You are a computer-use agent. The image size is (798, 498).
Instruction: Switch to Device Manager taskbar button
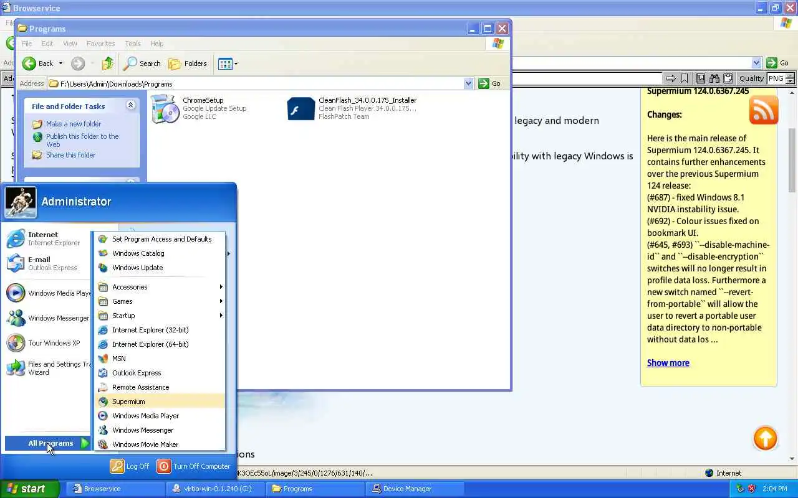click(x=415, y=489)
